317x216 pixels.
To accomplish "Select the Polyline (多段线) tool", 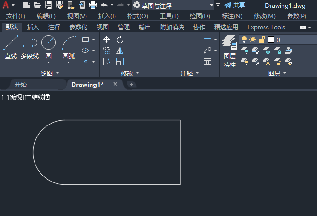I will pos(30,47).
